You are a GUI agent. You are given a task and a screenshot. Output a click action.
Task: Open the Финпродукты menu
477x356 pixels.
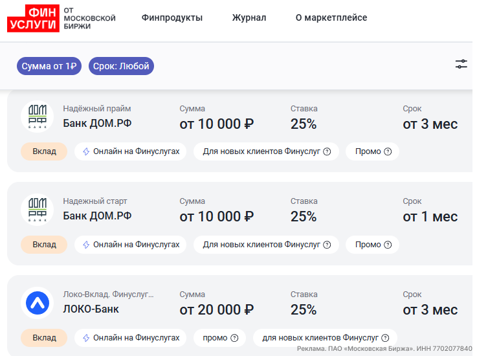tap(172, 17)
